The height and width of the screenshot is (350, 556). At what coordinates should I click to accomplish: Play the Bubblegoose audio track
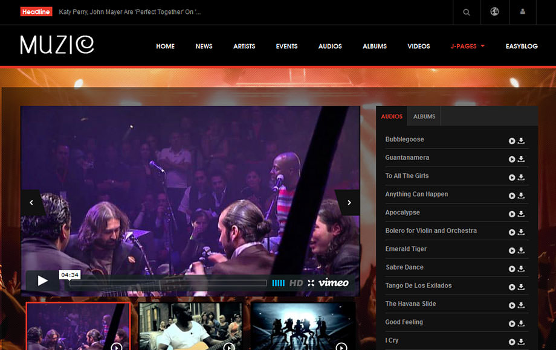pos(512,141)
